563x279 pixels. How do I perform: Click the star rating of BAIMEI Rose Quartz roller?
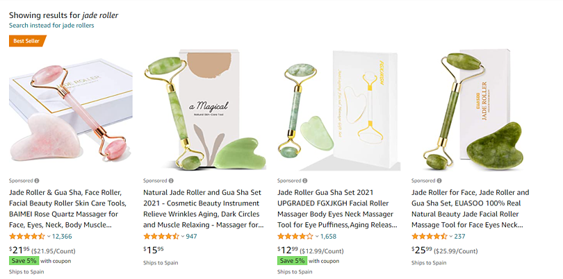pos(27,236)
